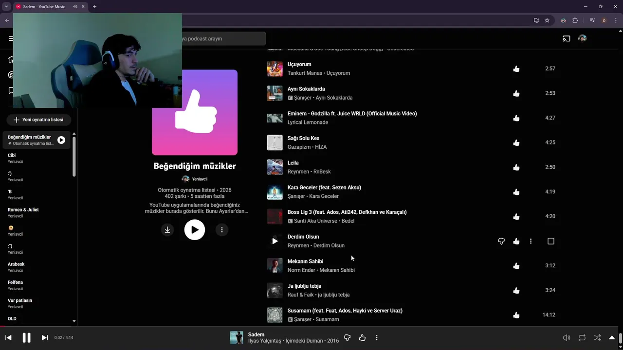
Task: Play the Beğendiğim müzikler playlist with big button
Action: (195, 230)
